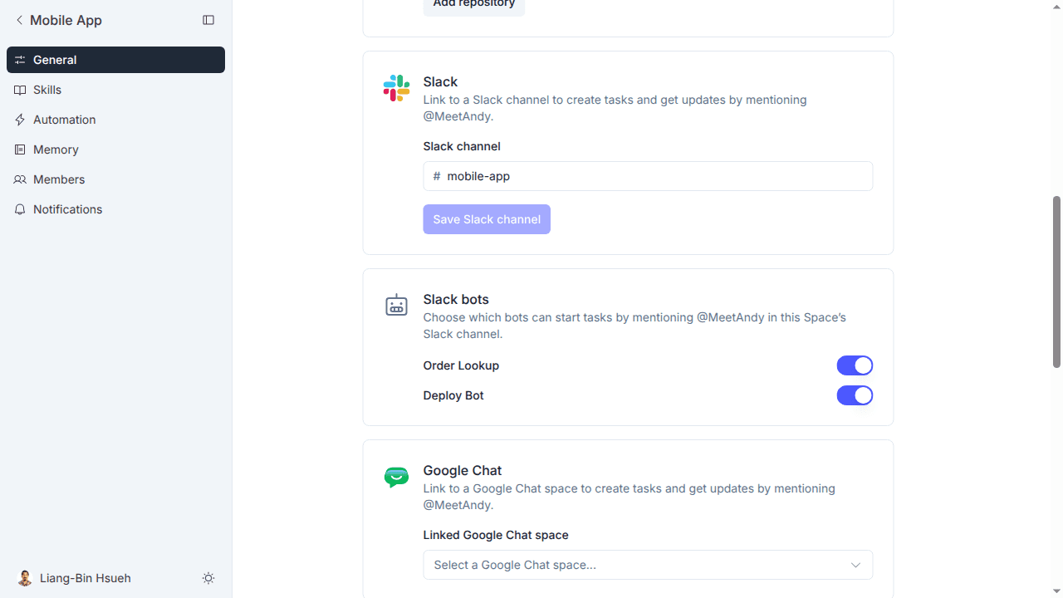This screenshot has width=1063, height=598.
Task: Click the Memory icon in sidebar
Action: [20, 149]
